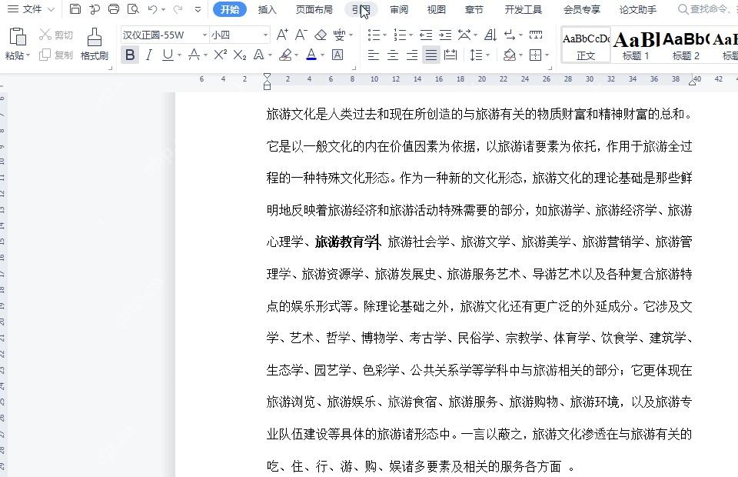Click the export to PDF icon
The height and width of the screenshot is (477, 738).
pyautogui.click(x=94, y=9)
